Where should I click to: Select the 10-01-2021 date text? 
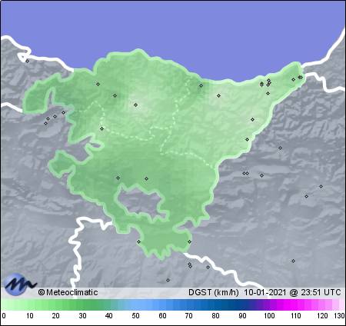click(264, 292)
